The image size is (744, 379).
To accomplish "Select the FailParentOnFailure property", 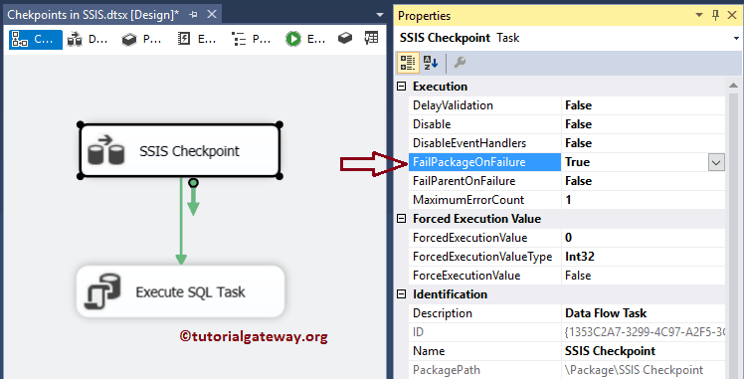I will 485,181.
